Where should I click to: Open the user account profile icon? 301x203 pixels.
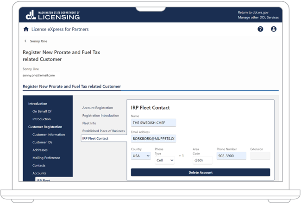click(x=274, y=29)
